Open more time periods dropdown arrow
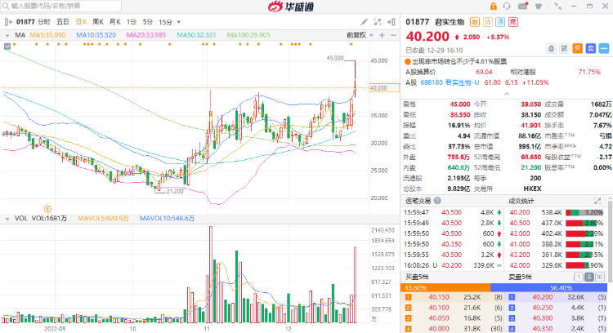 point(179,22)
